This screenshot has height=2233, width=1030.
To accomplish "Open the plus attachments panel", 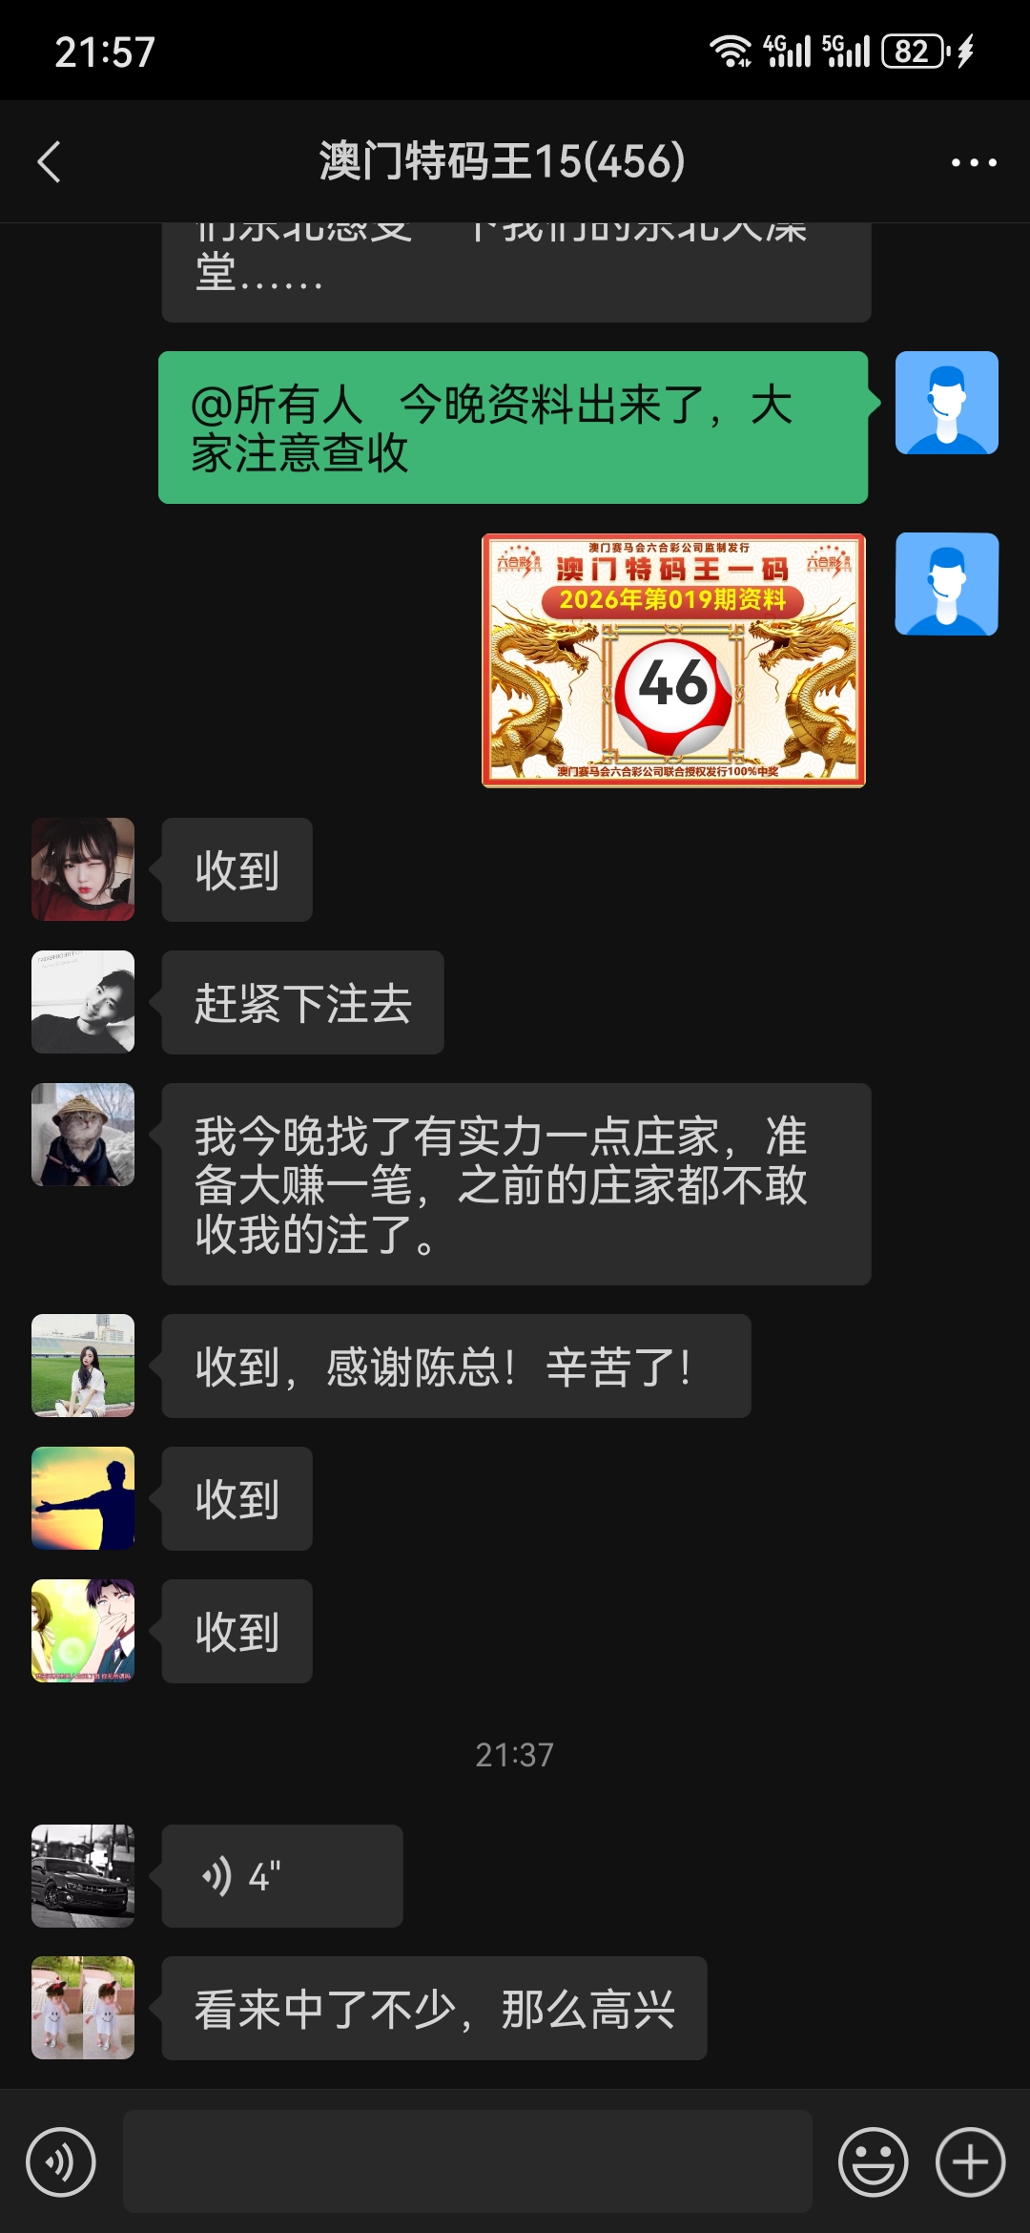I will (x=970, y=2161).
